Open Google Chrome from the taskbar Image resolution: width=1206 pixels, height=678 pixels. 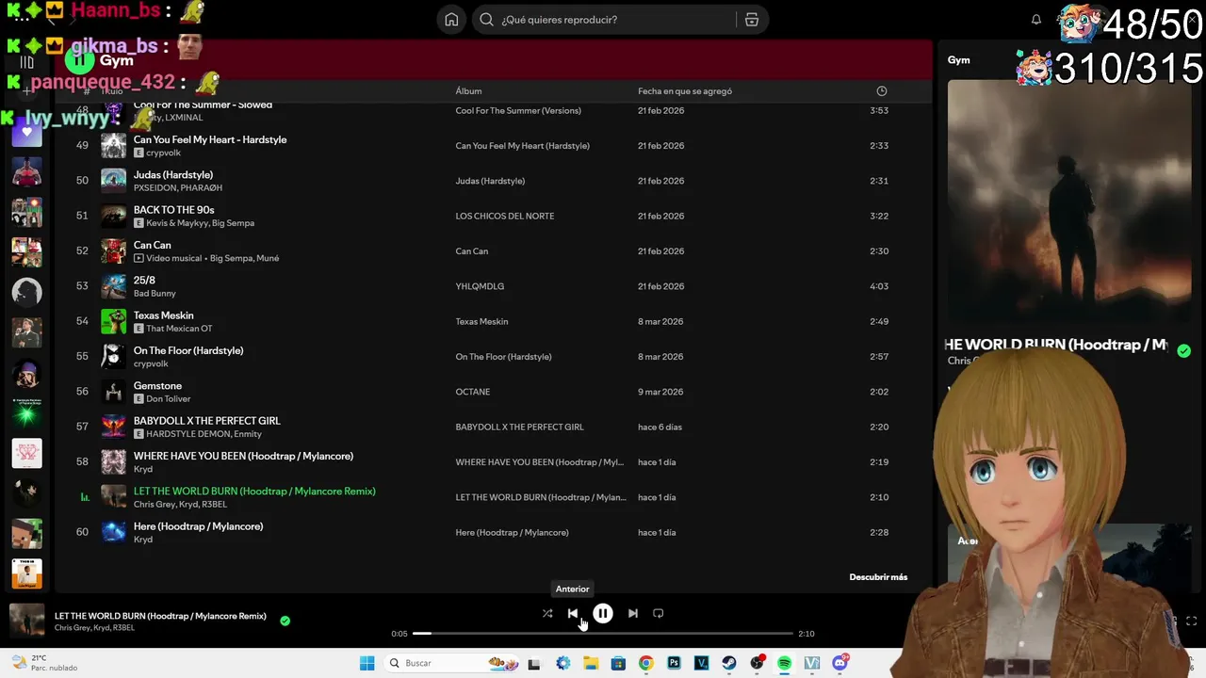pos(645,663)
